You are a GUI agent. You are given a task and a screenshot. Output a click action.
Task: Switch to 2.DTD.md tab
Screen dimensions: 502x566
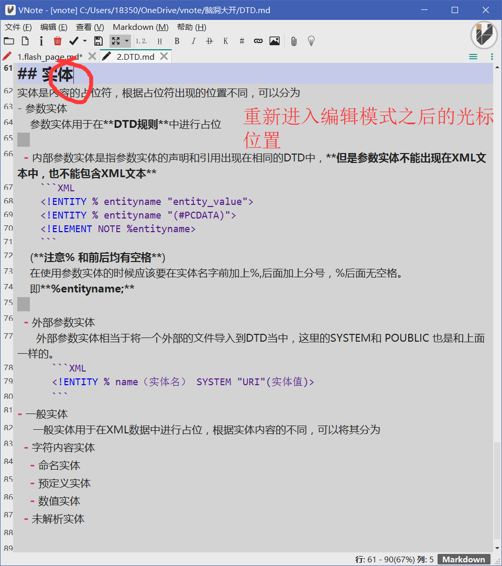[x=135, y=57]
